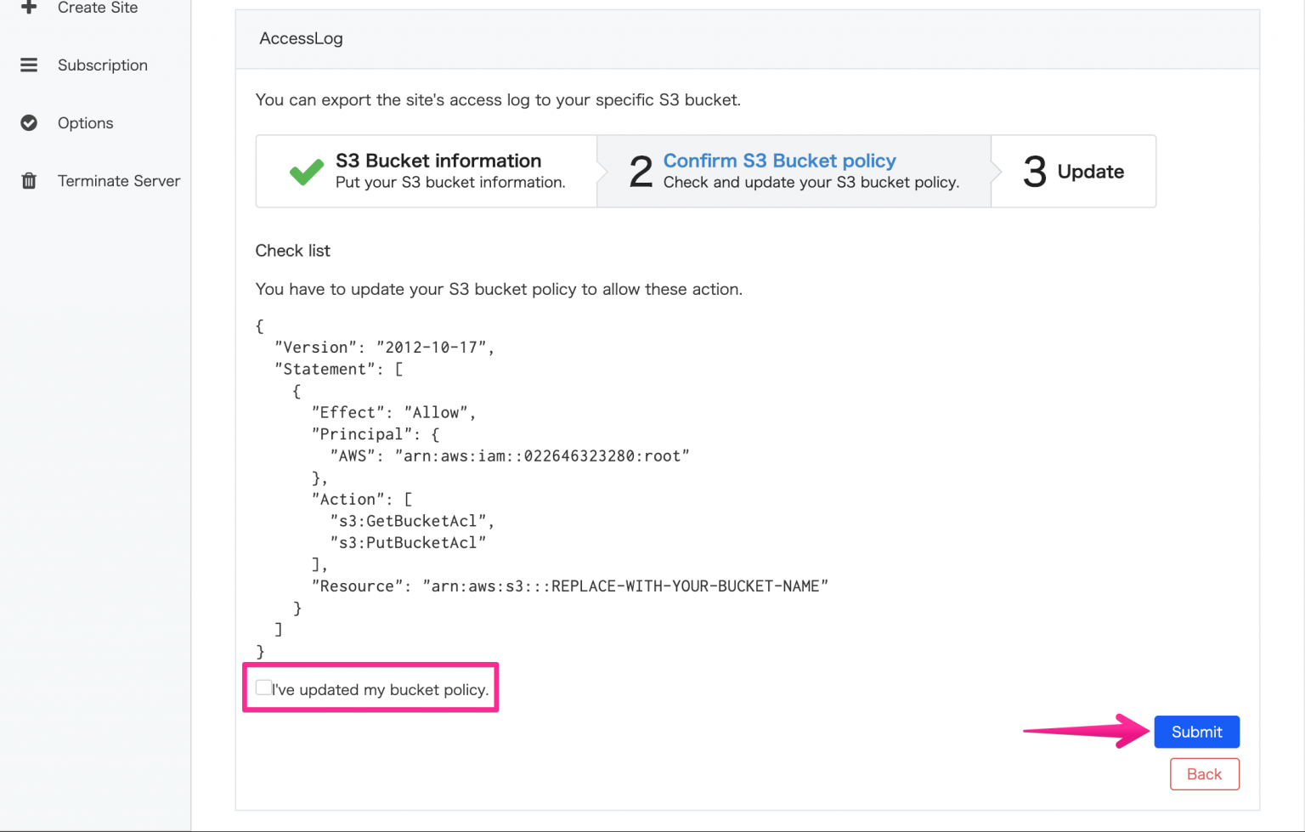The width and height of the screenshot is (1305, 832).
Task: Open Subscription from the sidebar icon
Action: point(29,65)
